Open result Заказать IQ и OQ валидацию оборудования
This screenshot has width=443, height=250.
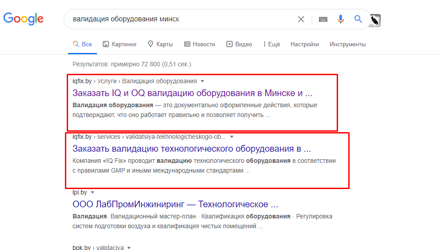click(193, 93)
